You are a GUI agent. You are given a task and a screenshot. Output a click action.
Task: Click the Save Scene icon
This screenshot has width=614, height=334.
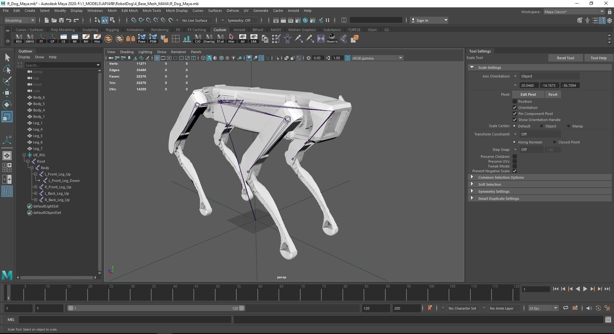pyautogui.click(x=61, y=20)
